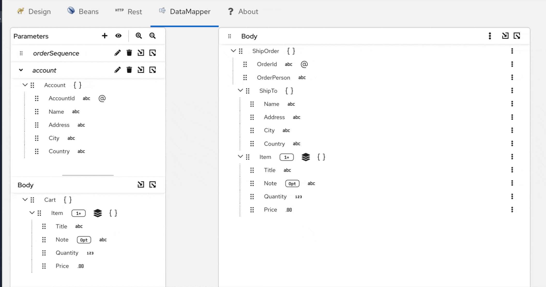This screenshot has height=287, width=546.
Task: Click drag handle of target Body header
Action: pyautogui.click(x=230, y=36)
